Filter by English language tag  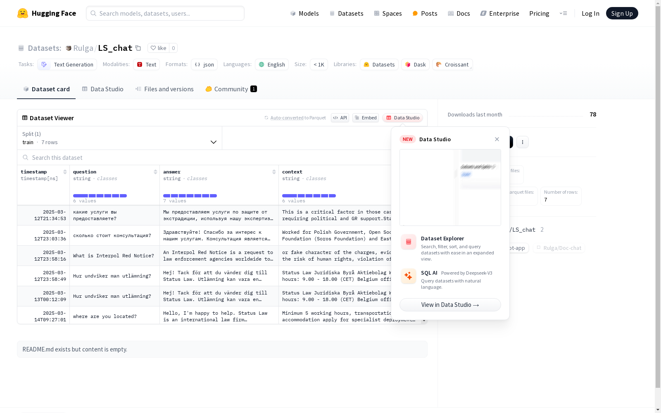pyautogui.click(x=272, y=64)
